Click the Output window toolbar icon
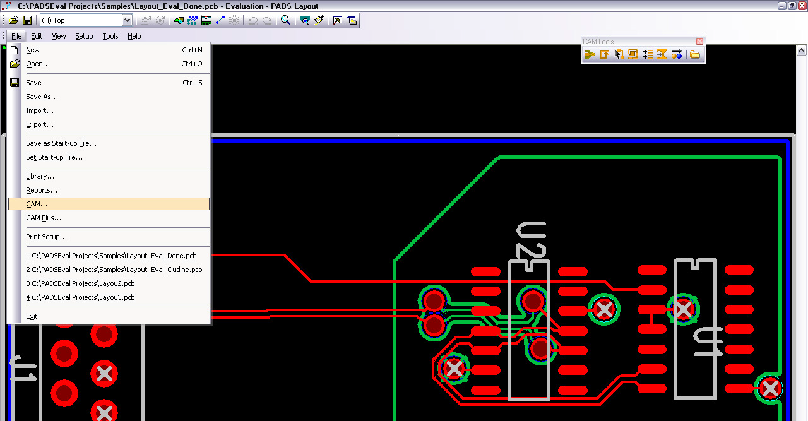808x421 pixels. (337, 20)
